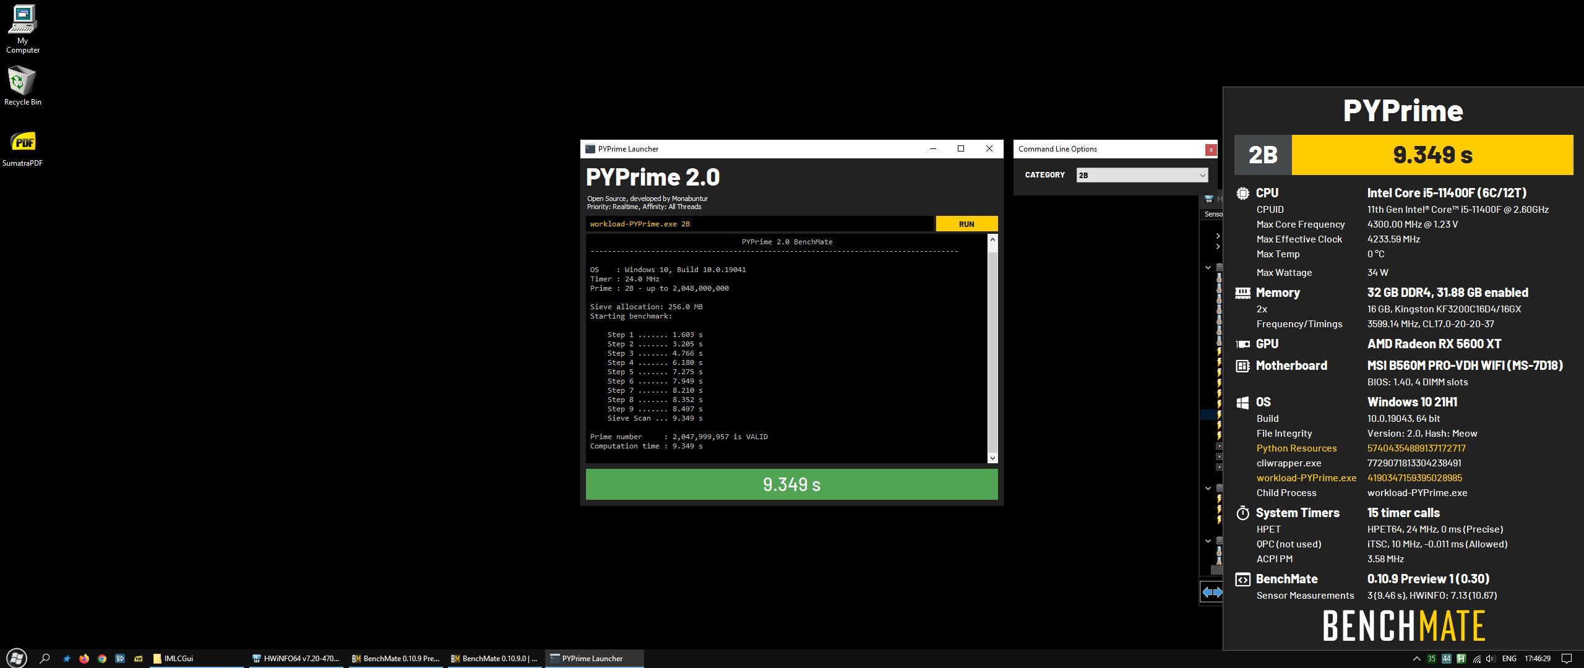This screenshot has width=1584, height=668.
Task: Click Motherboard icon in BenchMate
Action: pos(1242,366)
